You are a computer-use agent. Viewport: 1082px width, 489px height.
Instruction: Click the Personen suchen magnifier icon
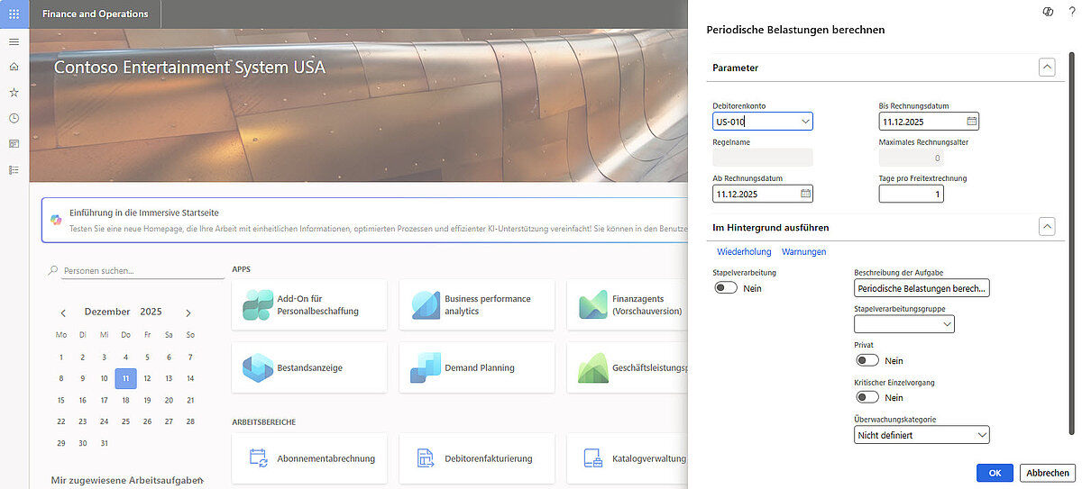(53, 269)
